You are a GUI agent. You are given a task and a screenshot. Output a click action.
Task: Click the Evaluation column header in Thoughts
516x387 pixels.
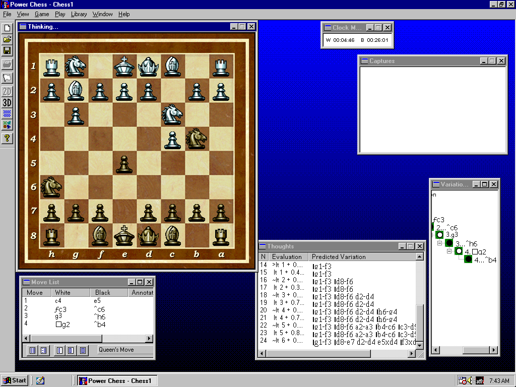point(288,256)
